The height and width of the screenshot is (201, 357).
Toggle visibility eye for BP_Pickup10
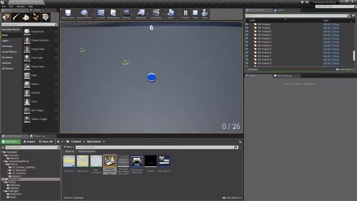click(x=247, y=31)
